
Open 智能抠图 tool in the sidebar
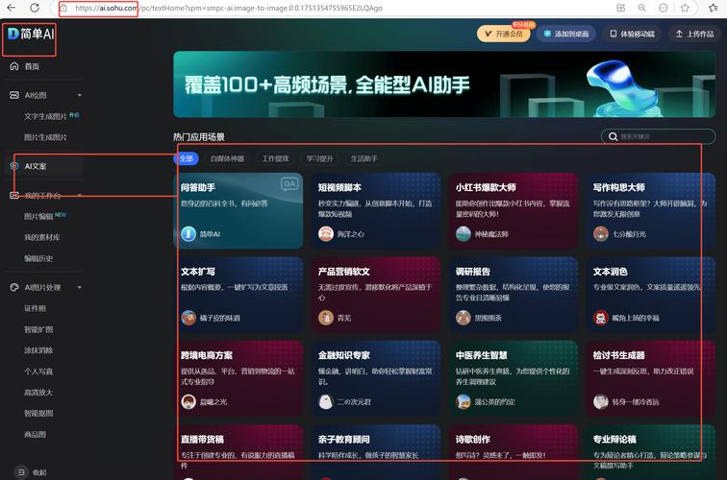(38, 414)
